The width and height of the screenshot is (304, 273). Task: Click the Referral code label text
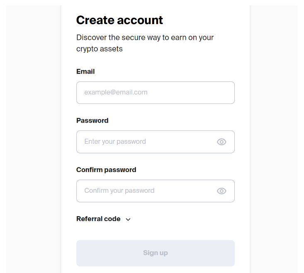(x=98, y=219)
